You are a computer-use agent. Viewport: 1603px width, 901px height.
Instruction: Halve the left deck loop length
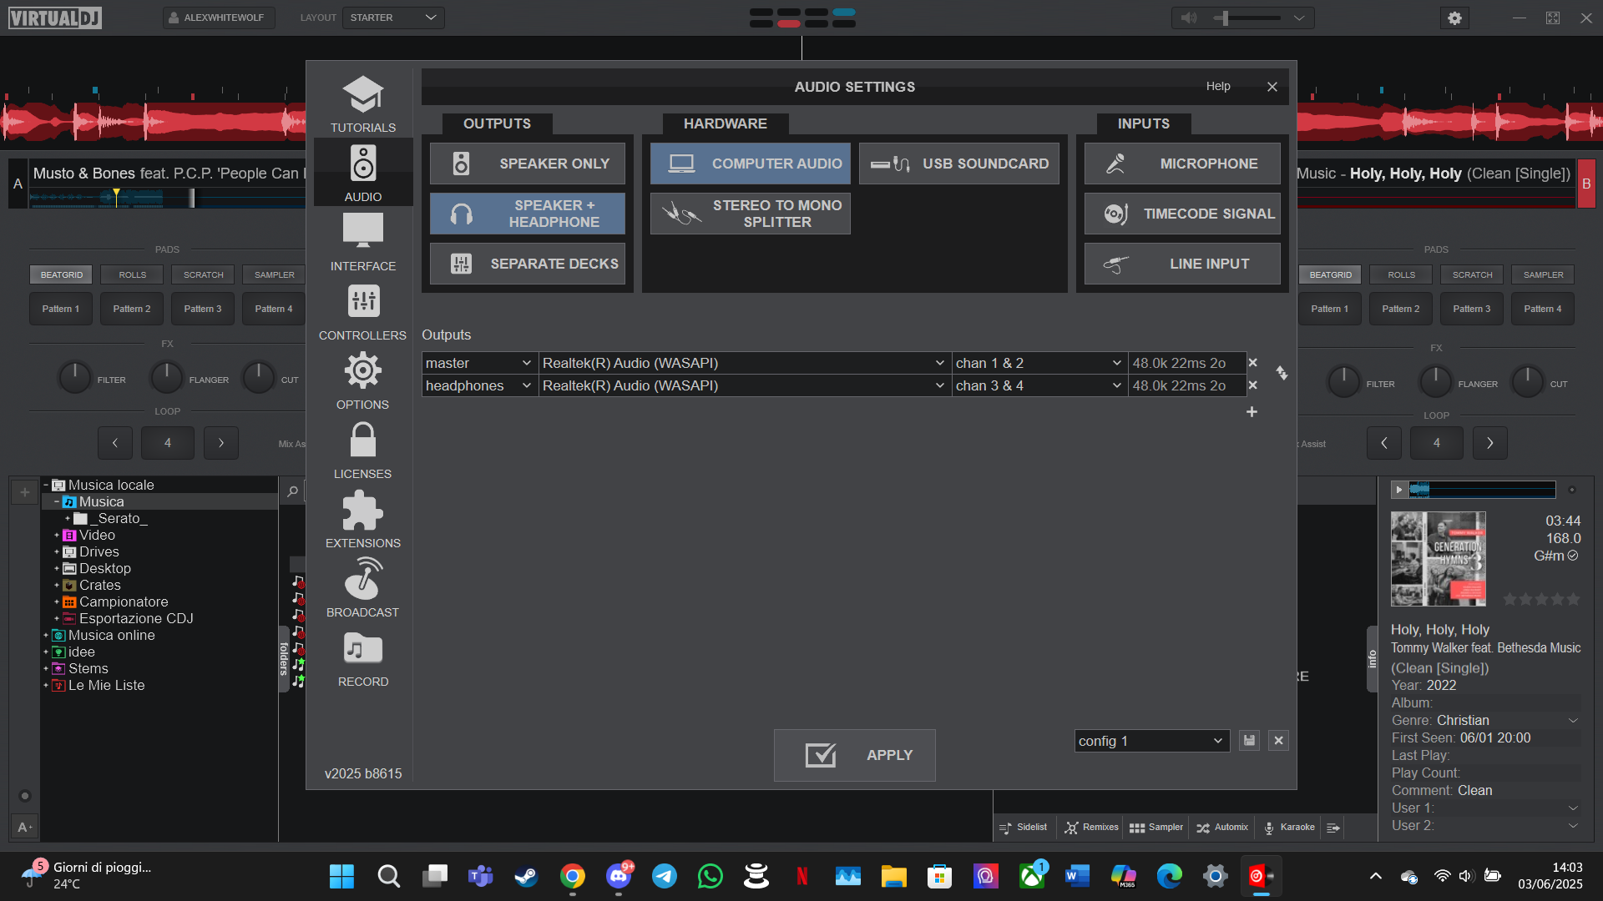[x=115, y=443]
